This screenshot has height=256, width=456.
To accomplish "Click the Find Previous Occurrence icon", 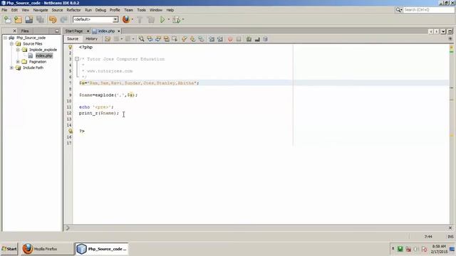I will point(150,39).
